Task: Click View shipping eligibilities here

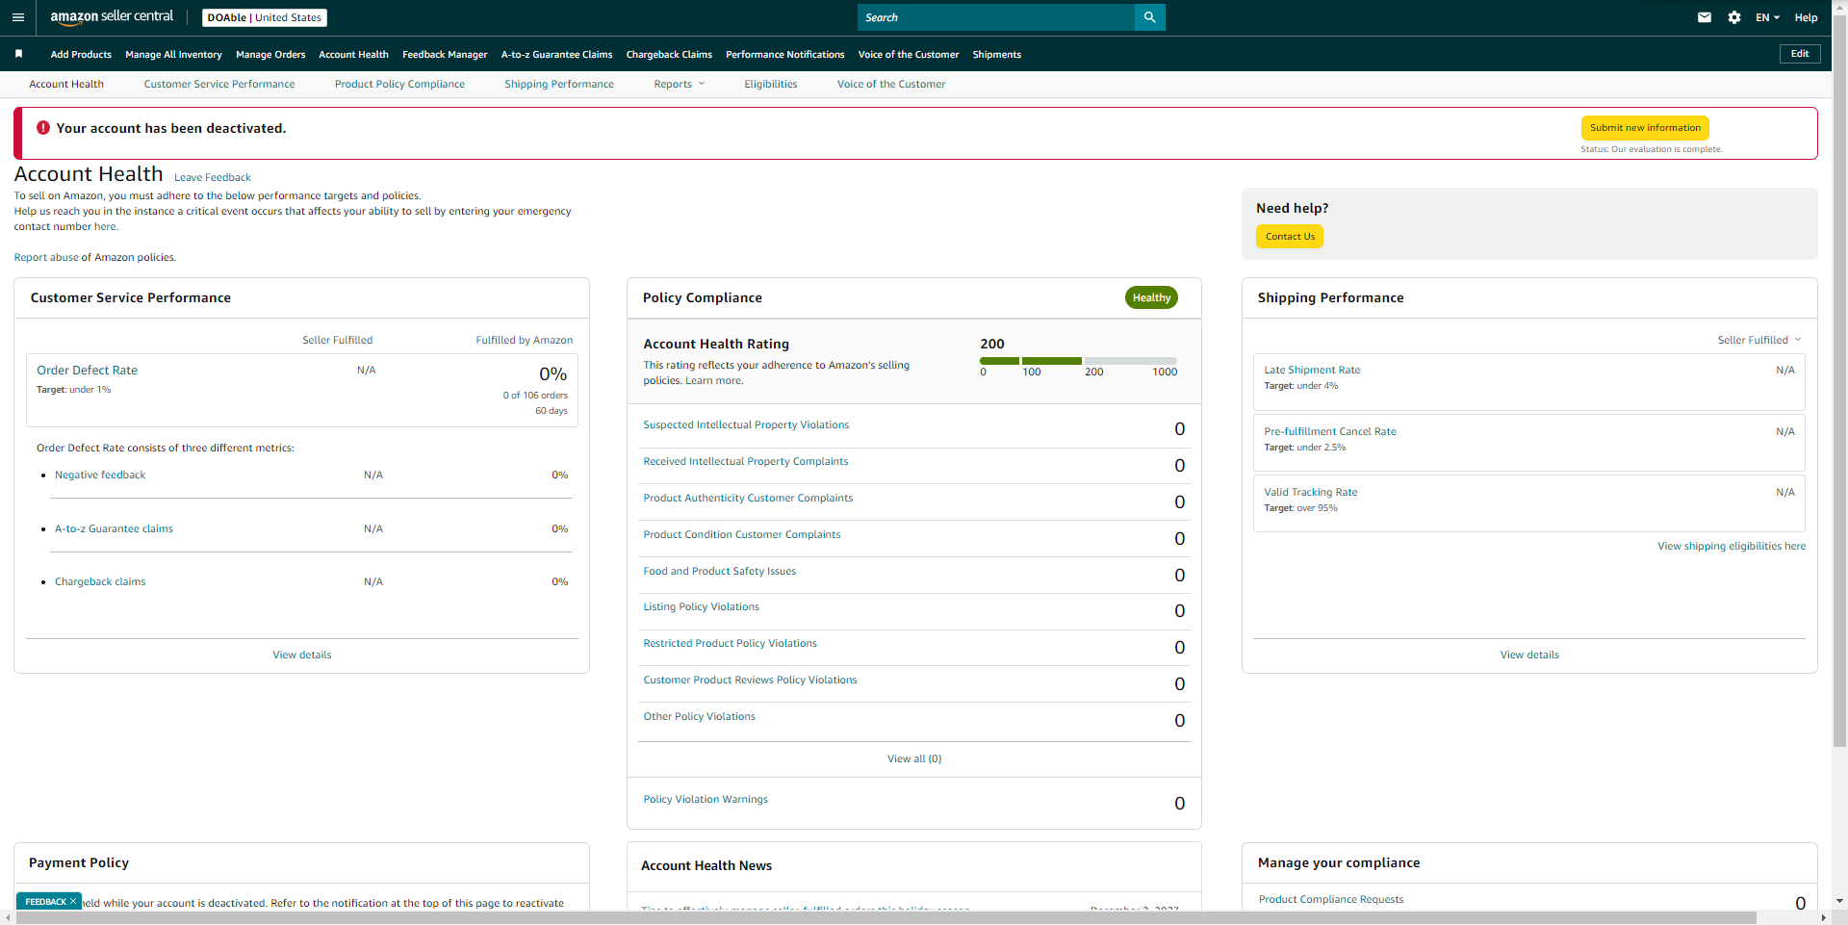Action: pos(1732,546)
